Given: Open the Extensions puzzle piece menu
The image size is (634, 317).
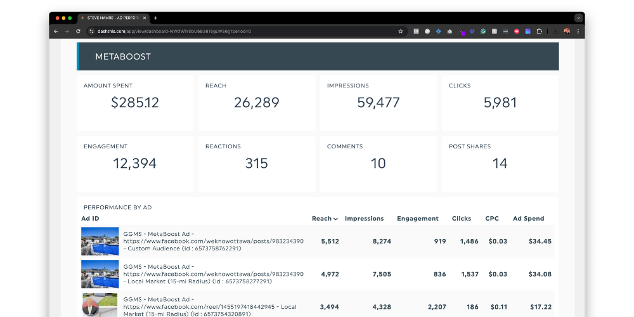Looking at the screenshot, I should [x=539, y=31].
